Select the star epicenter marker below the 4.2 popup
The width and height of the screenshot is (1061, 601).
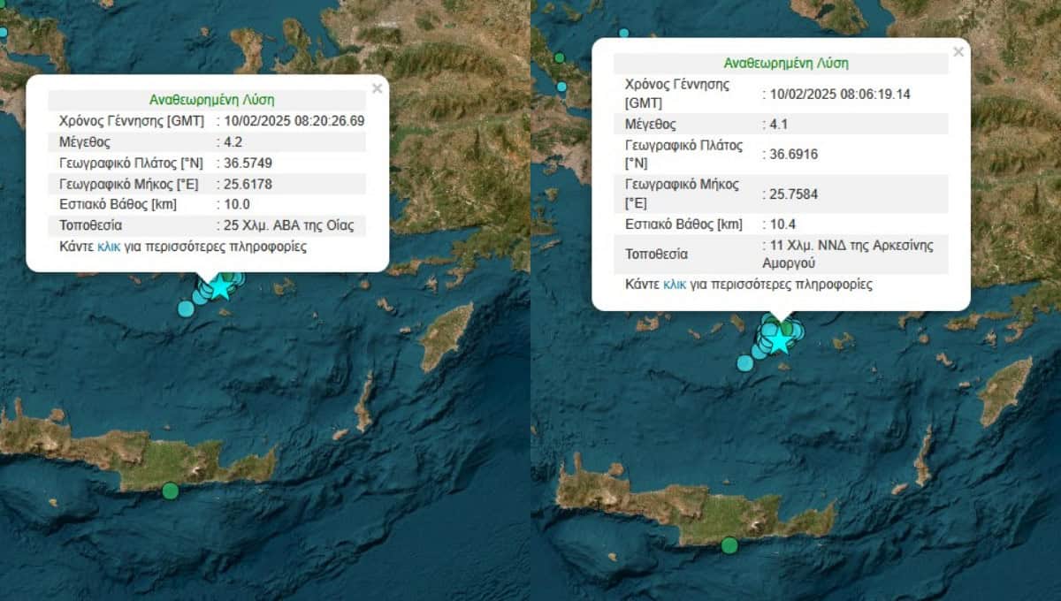click(x=220, y=287)
